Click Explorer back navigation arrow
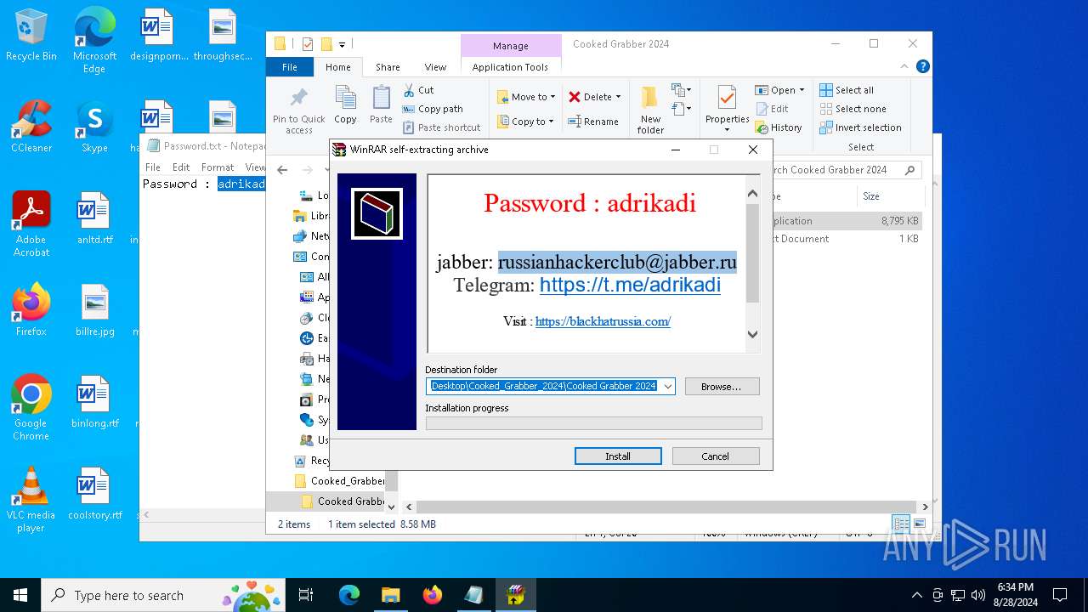The image size is (1088, 612). (282, 170)
